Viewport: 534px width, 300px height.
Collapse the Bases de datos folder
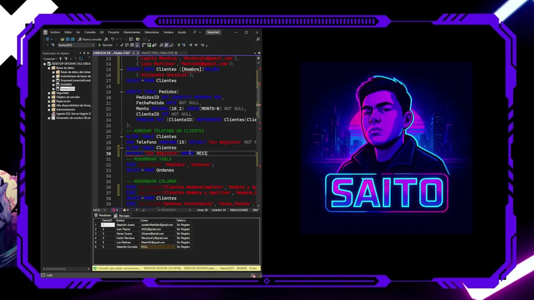[49, 68]
